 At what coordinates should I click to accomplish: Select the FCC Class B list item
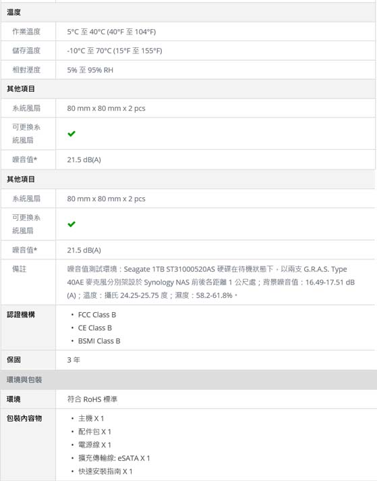click(x=96, y=315)
